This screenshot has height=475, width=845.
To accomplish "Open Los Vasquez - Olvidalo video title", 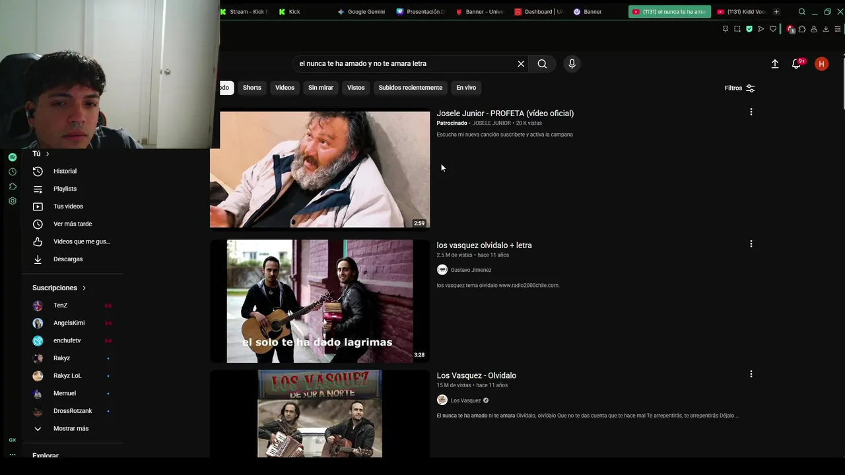I will [x=476, y=375].
